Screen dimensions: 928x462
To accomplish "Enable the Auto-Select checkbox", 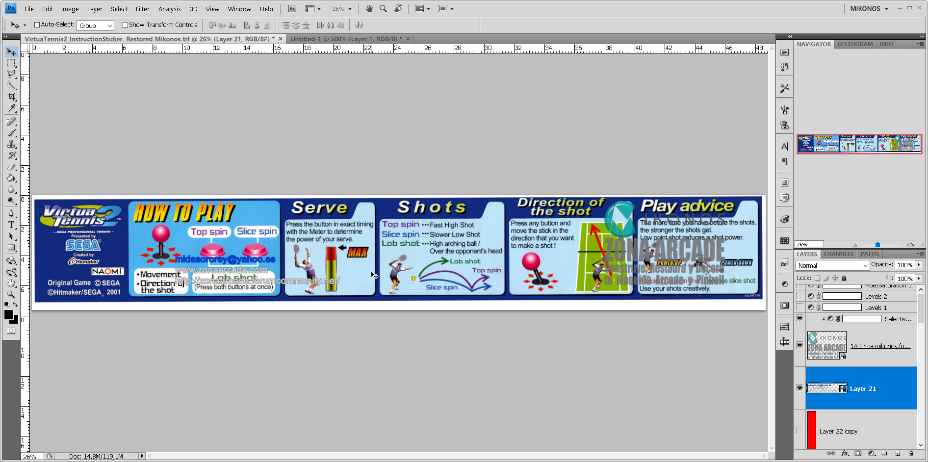I will [37, 25].
